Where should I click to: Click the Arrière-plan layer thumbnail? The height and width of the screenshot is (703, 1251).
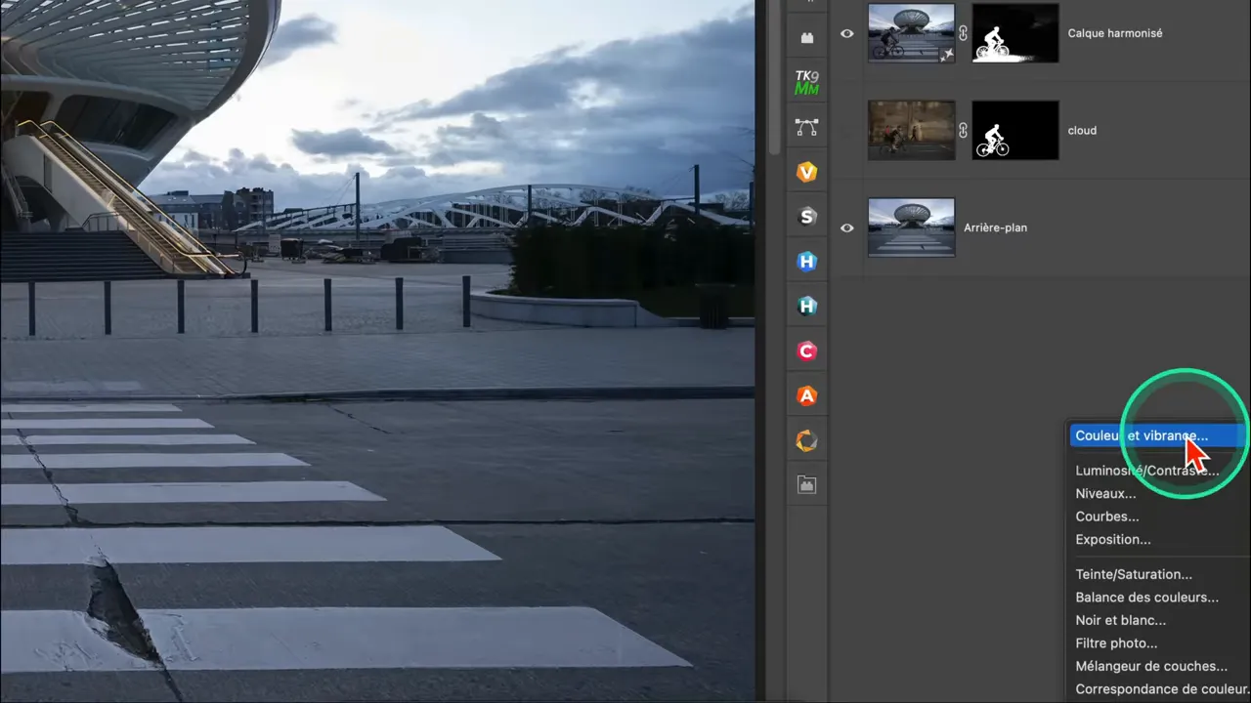coord(911,227)
